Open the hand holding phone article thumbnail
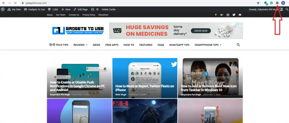The image size is (289, 123). click(210, 111)
